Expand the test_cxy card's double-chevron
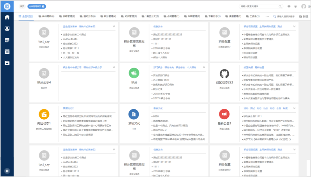 coord(114,27)
